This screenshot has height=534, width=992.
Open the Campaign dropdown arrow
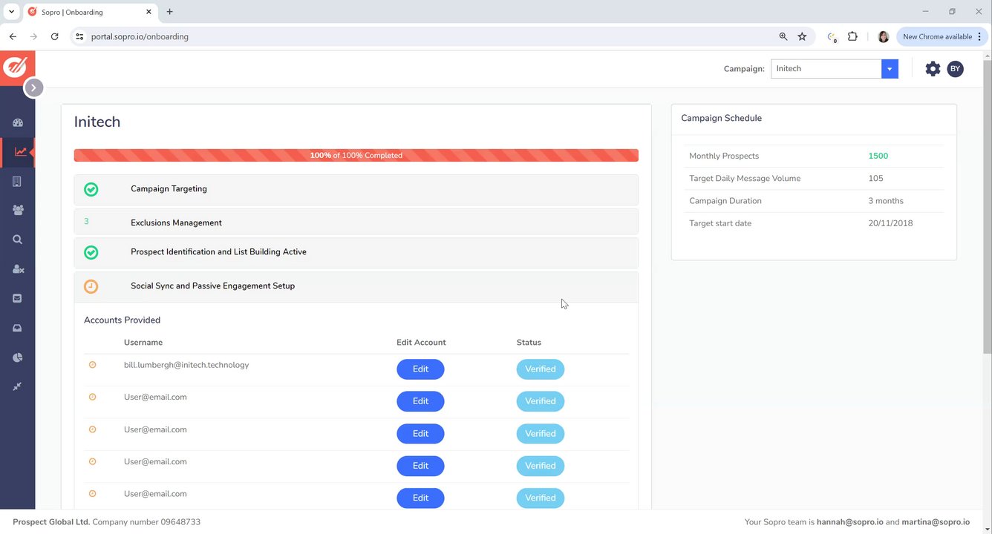click(x=890, y=69)
